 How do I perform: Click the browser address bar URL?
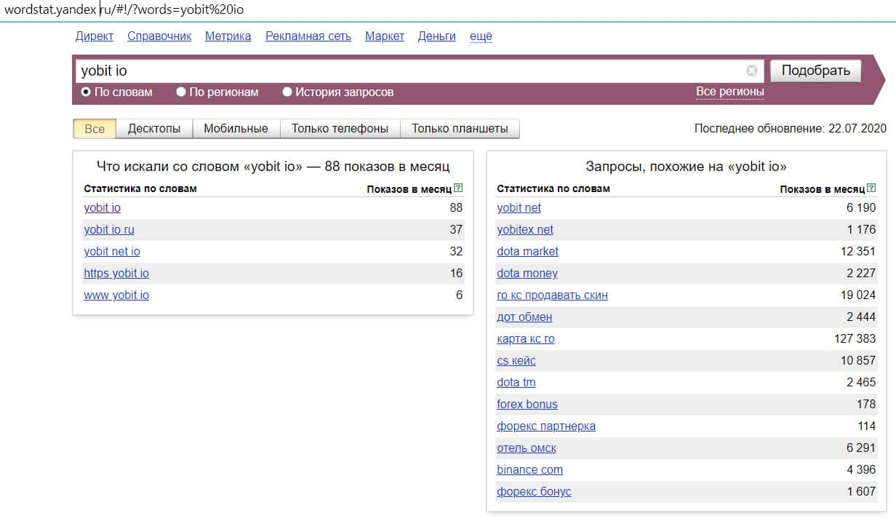(x=124, y=10)
